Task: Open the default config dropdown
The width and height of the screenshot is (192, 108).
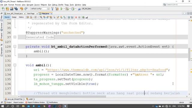Action: point(40,9)
